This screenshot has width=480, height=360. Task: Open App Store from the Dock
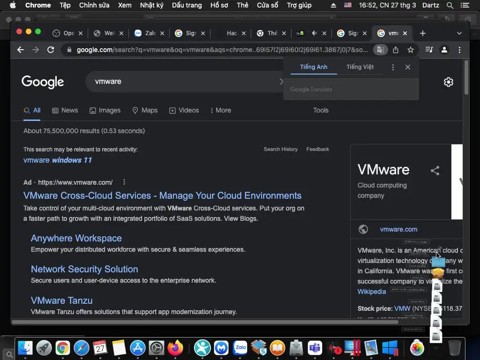tap(138, 348)
